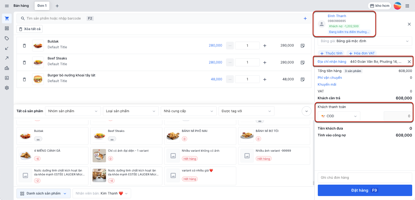Open the Khuyến mãi promotion link
Screen dimensions: 415x200
(327, 84)
